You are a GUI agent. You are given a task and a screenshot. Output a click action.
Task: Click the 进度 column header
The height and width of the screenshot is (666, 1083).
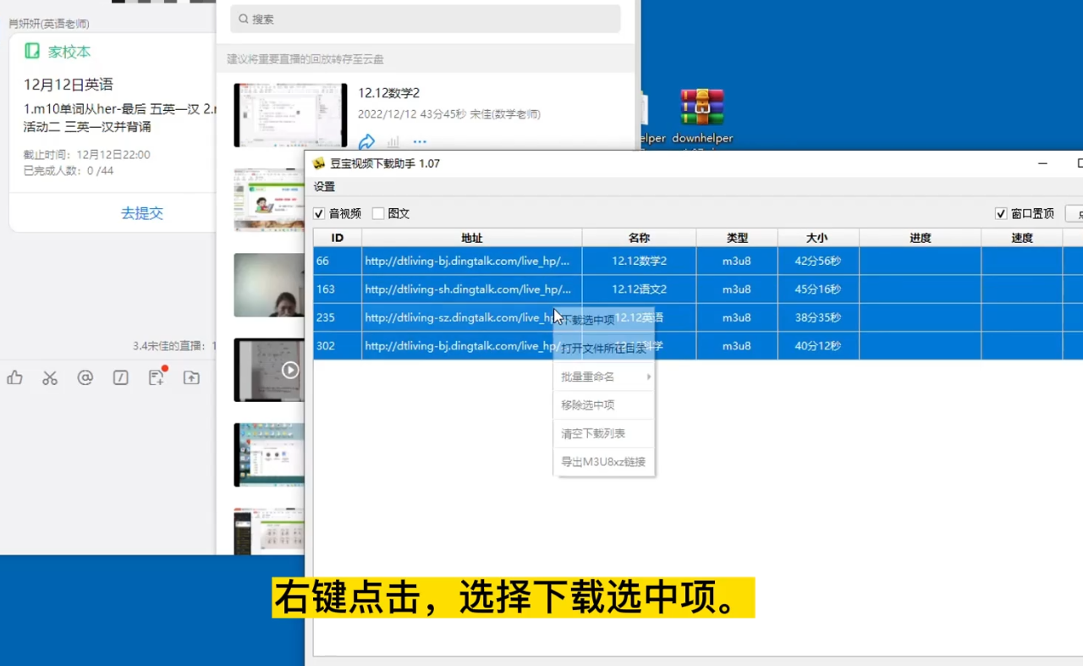point(921,238)
